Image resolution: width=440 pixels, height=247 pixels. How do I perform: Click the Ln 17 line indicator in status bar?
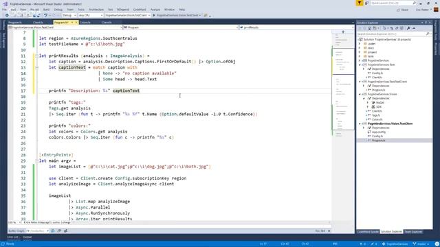[x=263, y=244]
